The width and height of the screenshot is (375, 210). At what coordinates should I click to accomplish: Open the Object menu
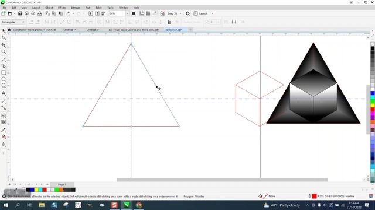coord(49,8)
